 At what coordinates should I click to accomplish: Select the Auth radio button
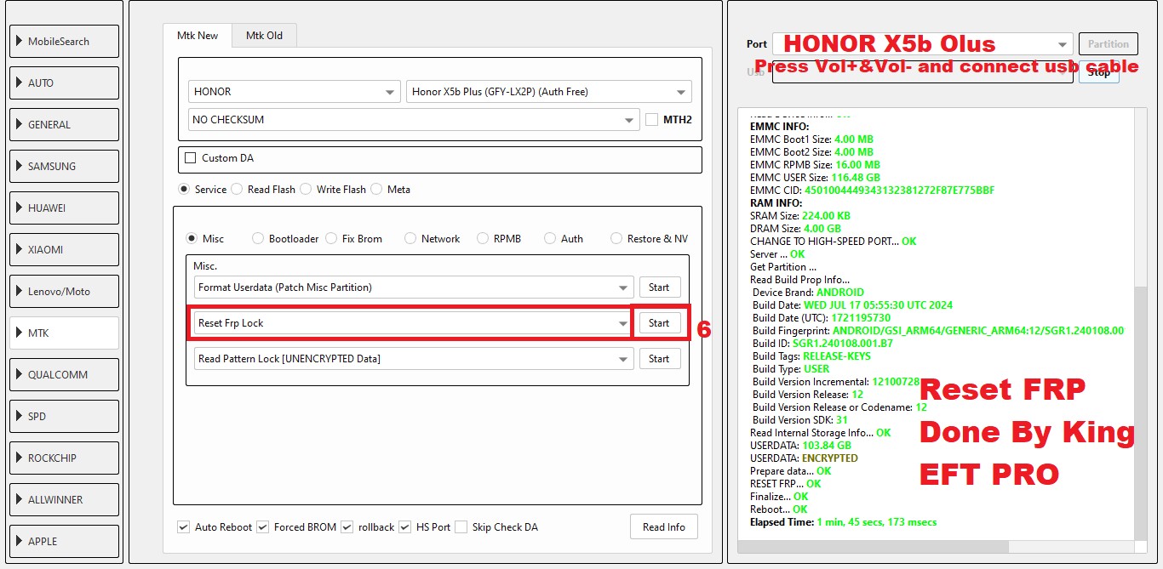[x=550, y=239]
